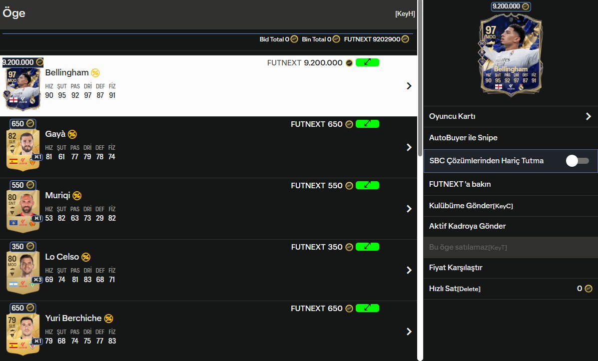Click coin icon next to FUTNEXT 9202900 total
598x361 pixels.
pyautogui.click(x=405, y=39)
